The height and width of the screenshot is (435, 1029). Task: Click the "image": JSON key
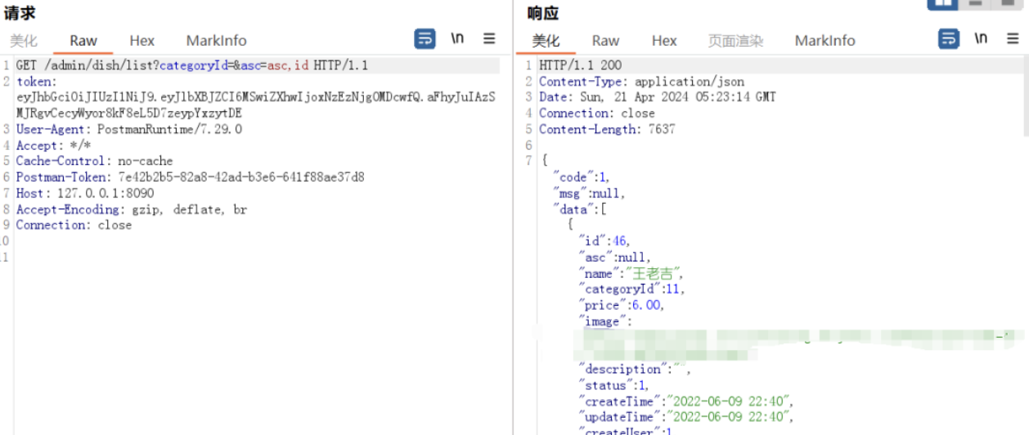pos(605,321)
